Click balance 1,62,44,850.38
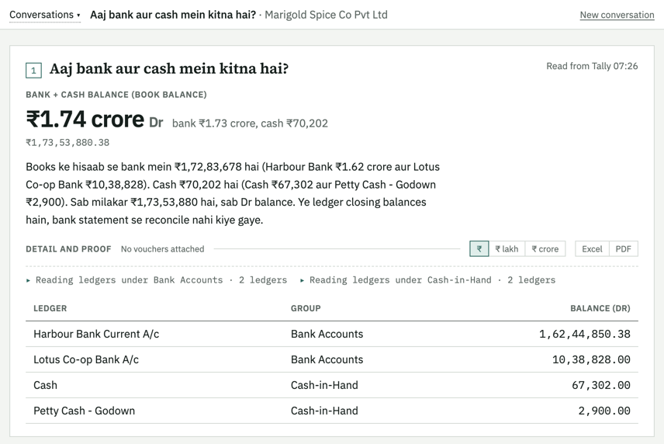This screenshot has height=444, width=664. pos(584,334)
